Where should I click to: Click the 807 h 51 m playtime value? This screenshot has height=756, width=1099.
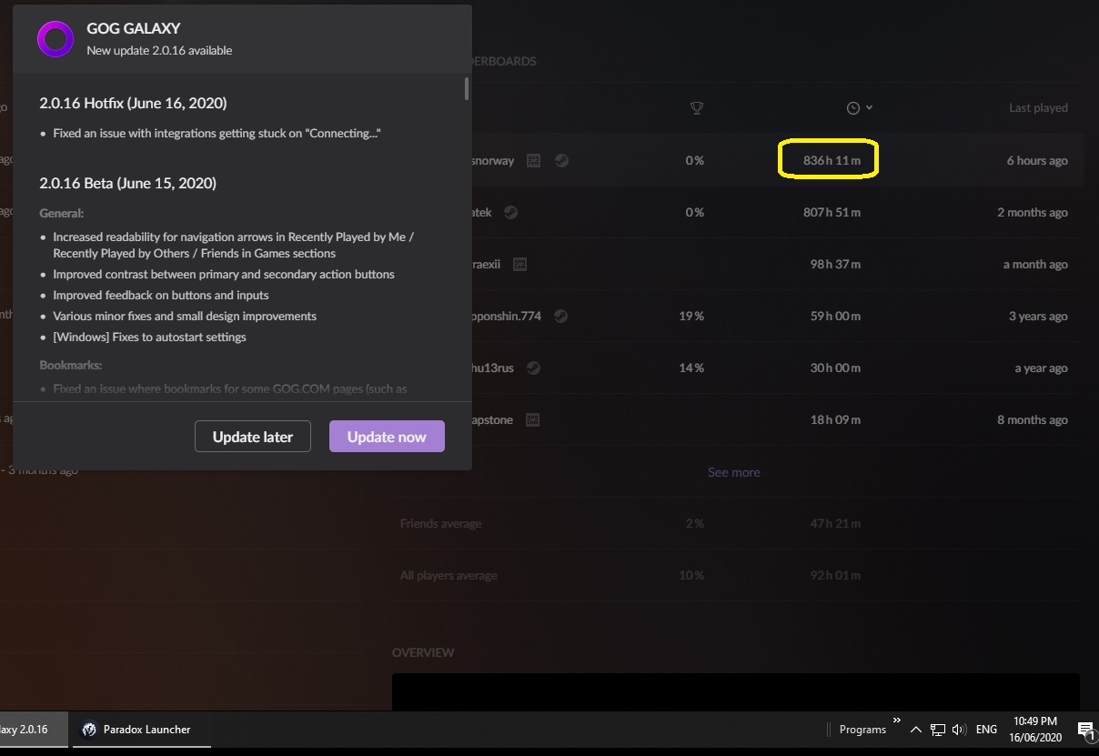[x=832, y=213]
